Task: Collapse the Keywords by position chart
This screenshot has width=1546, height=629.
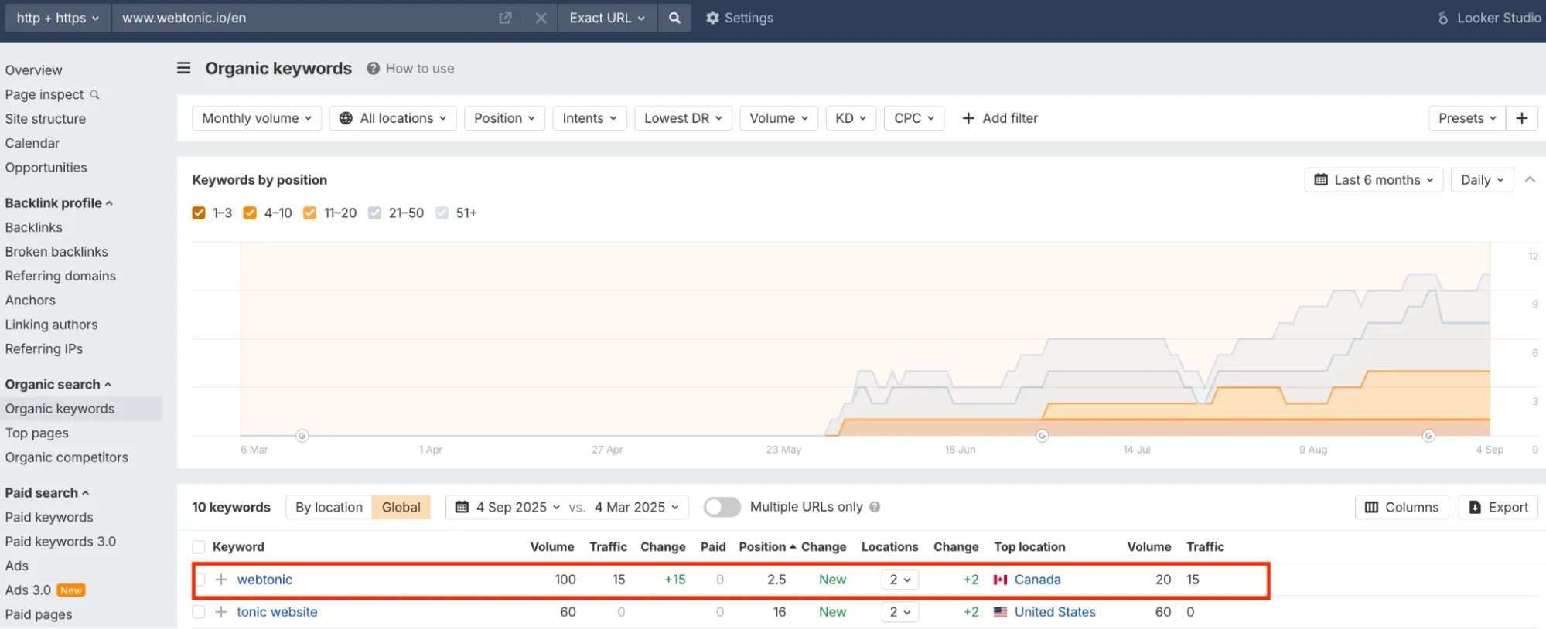Action: pyautogui.click(x=1530, y=179)
